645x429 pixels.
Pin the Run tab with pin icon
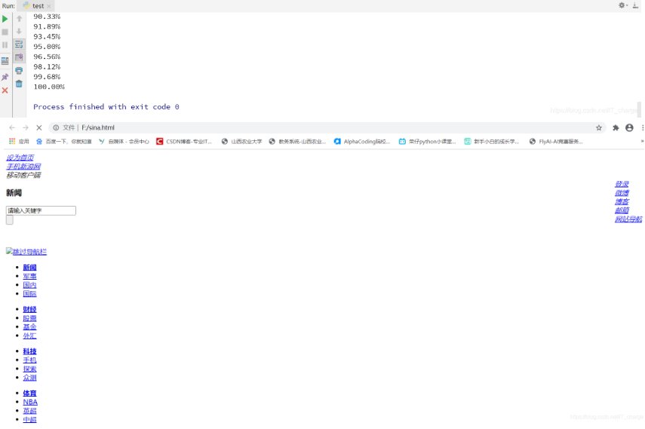(x=5, y=77)
